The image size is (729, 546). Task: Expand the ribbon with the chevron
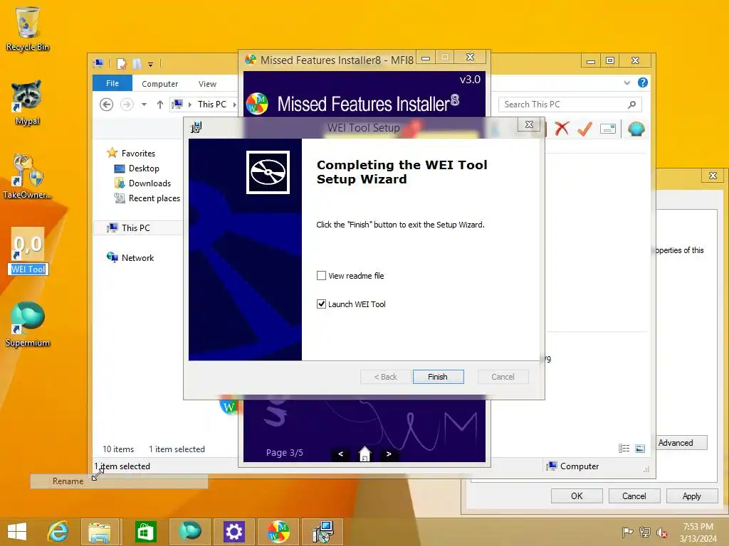pos(626,82)
